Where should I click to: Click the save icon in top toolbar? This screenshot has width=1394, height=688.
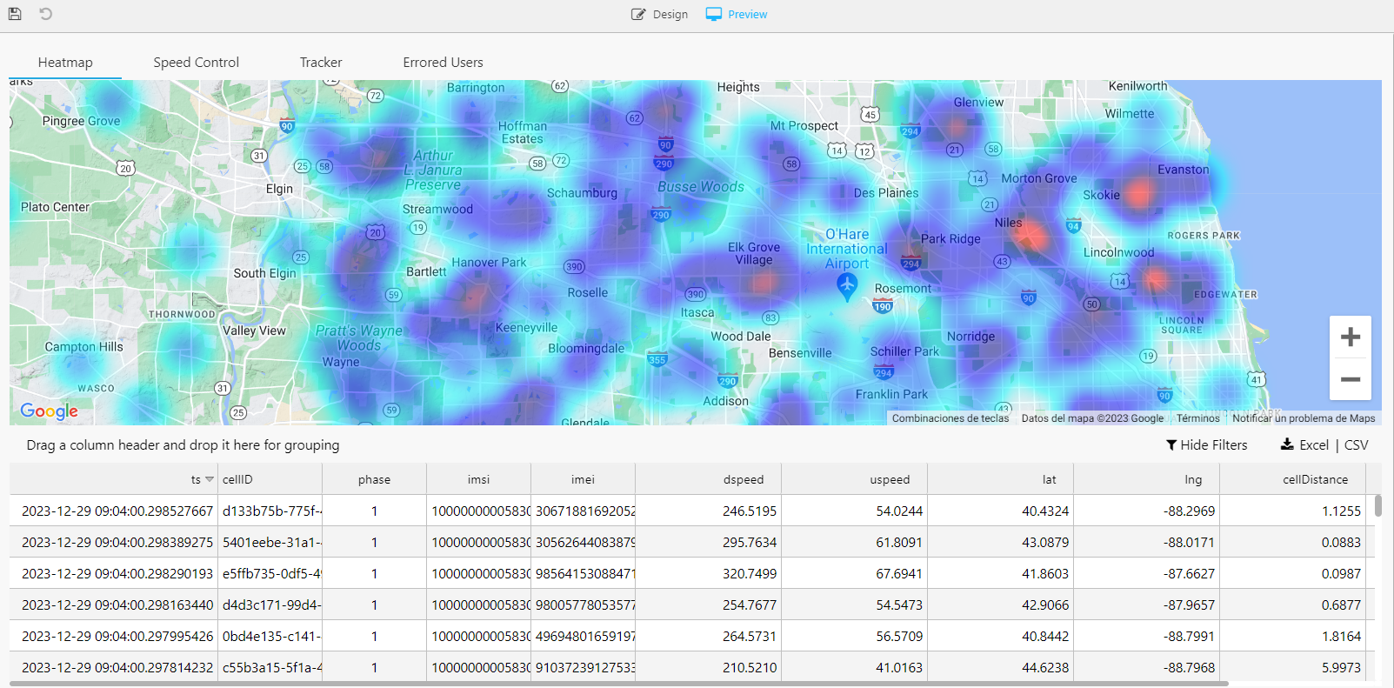[15, 14]
